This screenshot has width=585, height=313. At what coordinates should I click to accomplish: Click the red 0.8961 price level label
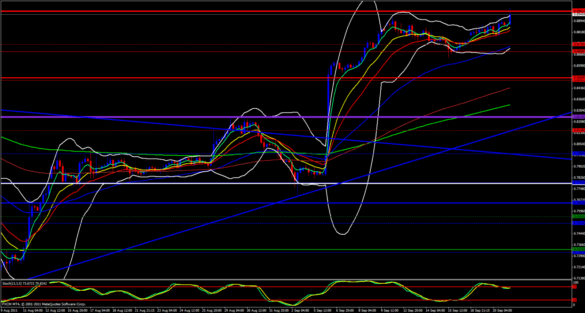pyautogui.click(x=578, y=11)
